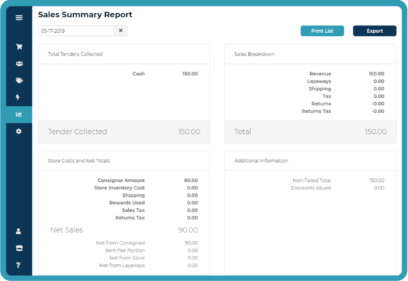Image resolution: width=408 pixels, height=281 pixels.
Task: Click the Sales Breakdown panel header
Action: coord(254,54)
